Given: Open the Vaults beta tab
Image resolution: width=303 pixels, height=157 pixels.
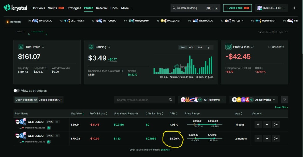Looking at the screenshot, I should point(56,8).
